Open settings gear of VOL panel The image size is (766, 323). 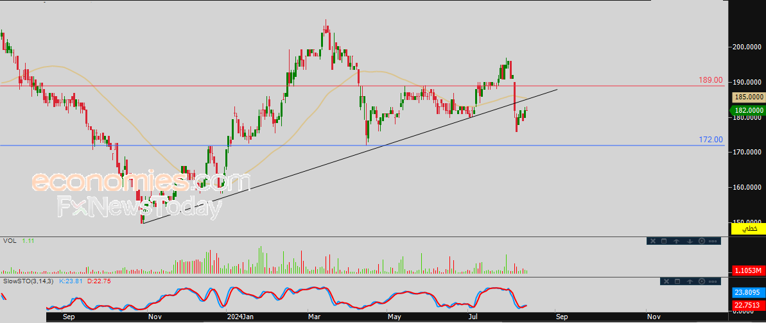coord(702,241)
